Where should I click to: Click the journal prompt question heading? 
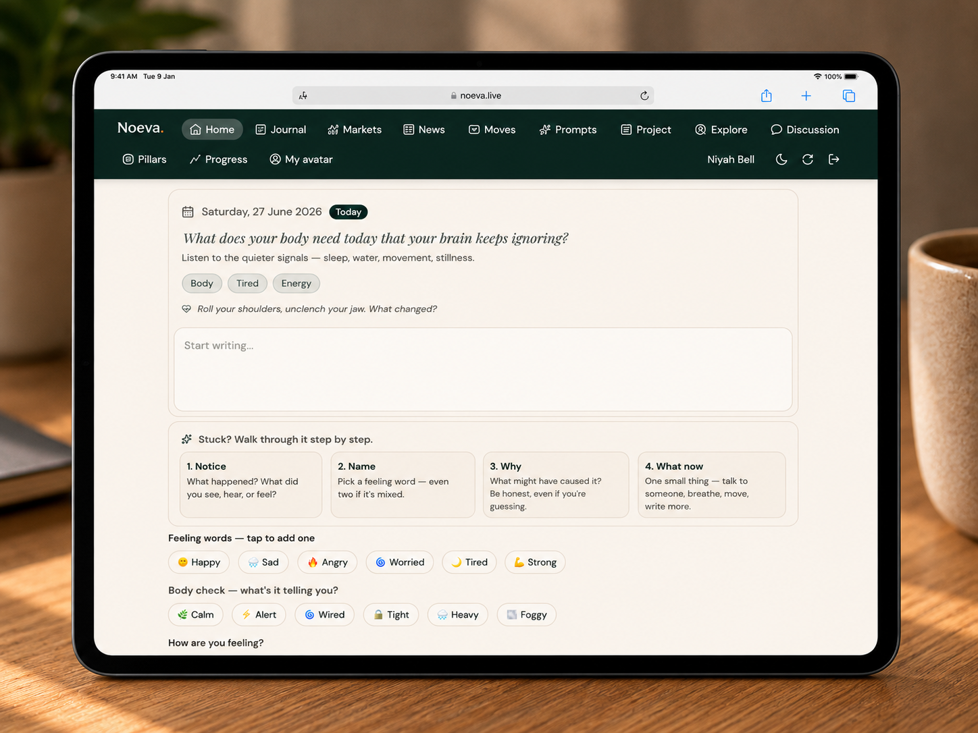376,238
